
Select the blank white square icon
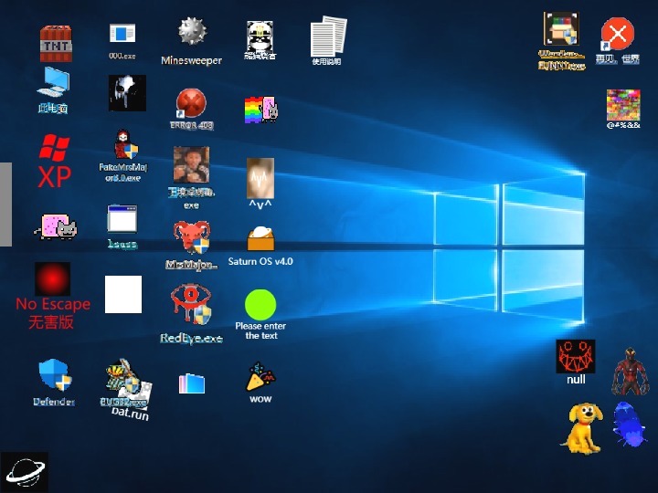[123, 294]
